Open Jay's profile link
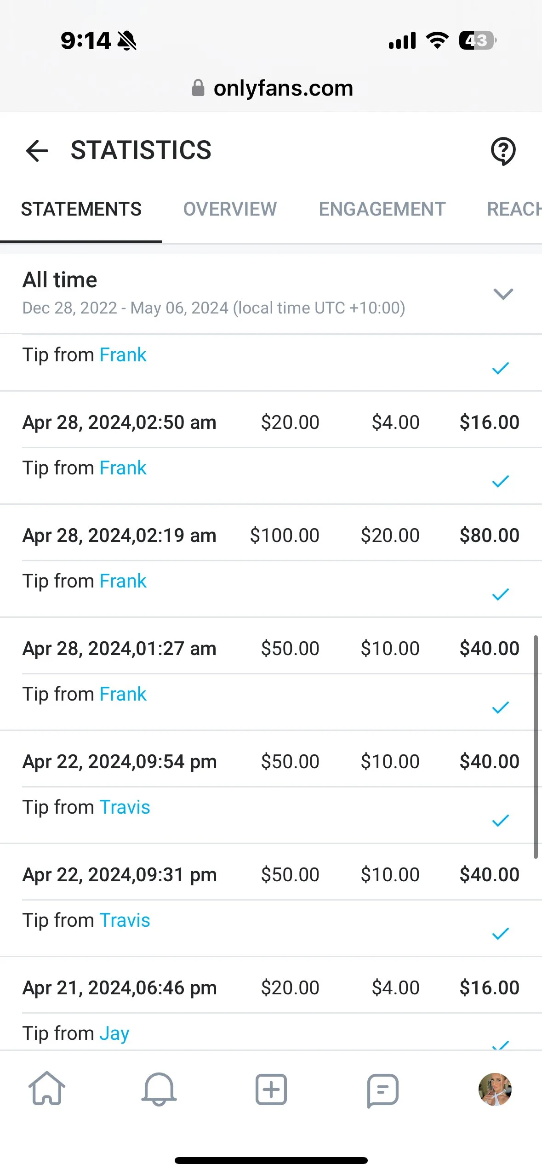The width and height of the screenshot is (542, 1175). (114, 1033)
